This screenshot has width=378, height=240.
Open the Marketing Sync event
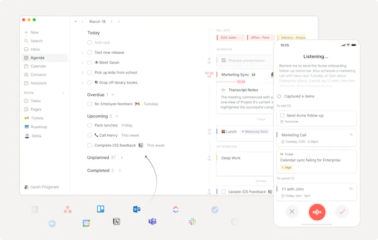[x=245, y=74]
